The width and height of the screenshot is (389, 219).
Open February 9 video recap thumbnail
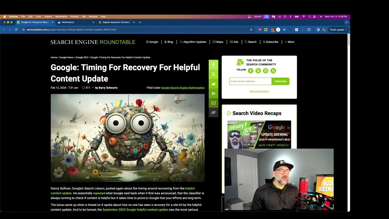pos(259,134)
